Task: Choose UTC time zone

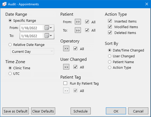Action: pos(10,73)
